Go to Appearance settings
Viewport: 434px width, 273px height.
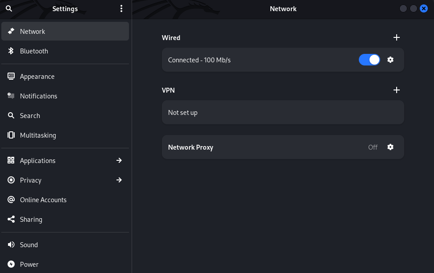tap(65, 76)
